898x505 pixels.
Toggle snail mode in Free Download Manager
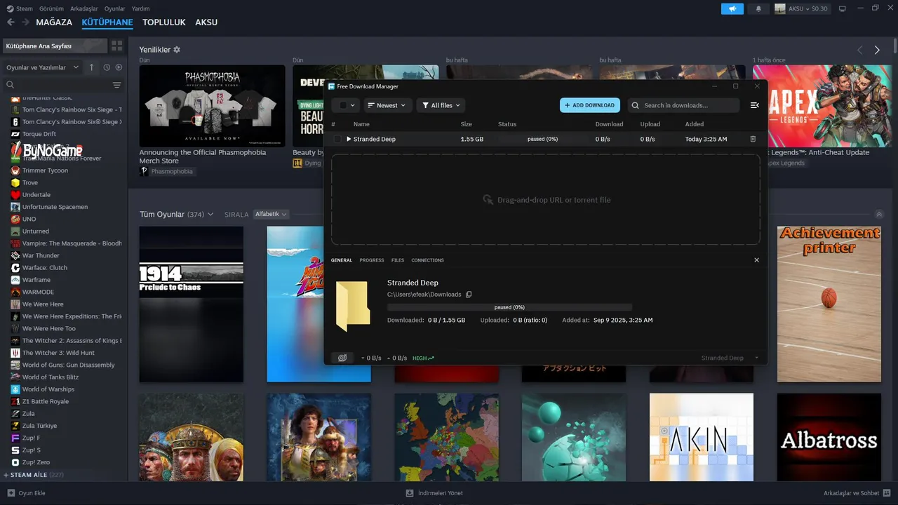pyautogui.click(x=342, y=358)
